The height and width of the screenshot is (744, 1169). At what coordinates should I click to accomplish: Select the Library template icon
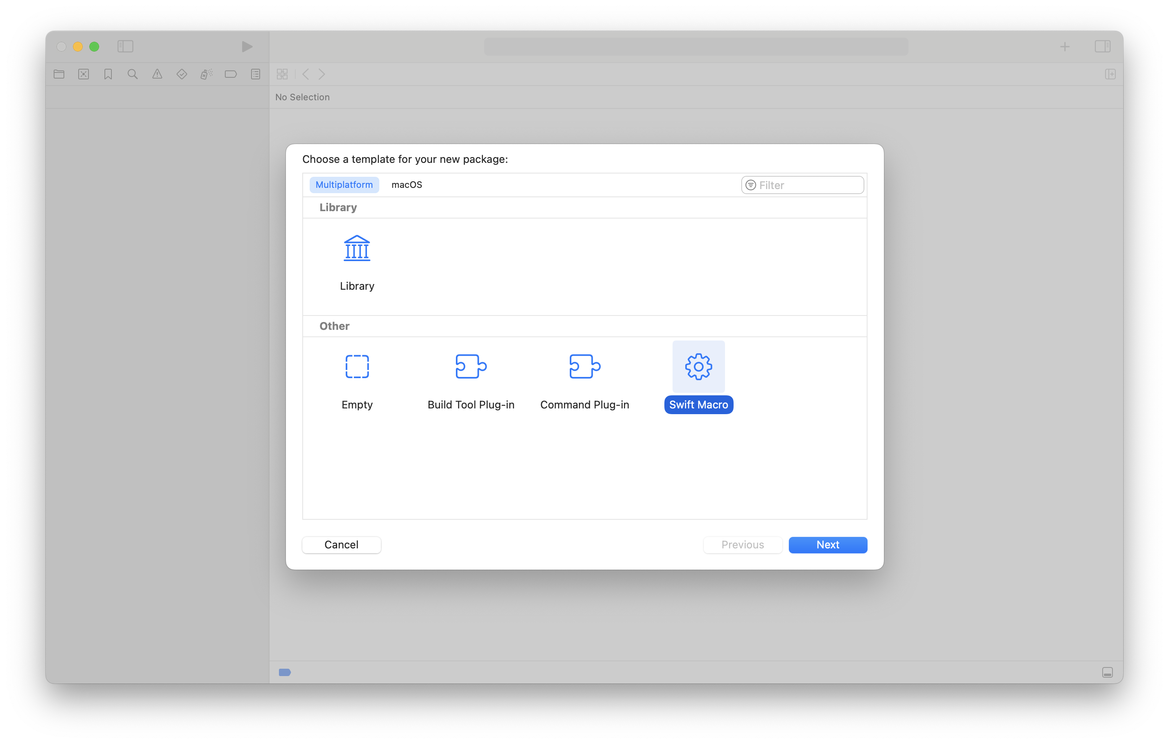point(357,249)
